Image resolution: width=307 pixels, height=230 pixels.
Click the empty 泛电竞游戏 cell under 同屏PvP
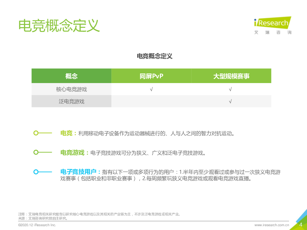coord(151,102)
